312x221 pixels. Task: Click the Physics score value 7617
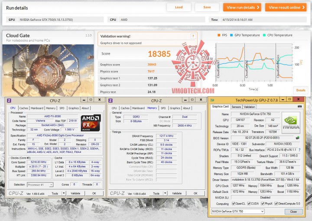(x=151, y=71)
